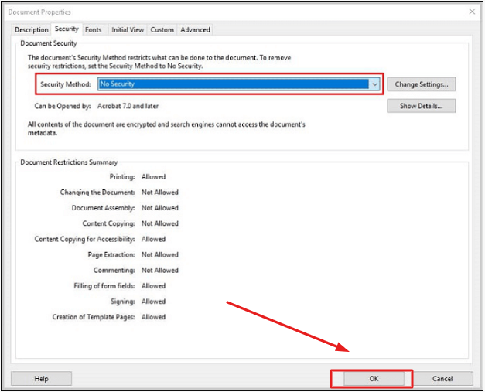Close the Document Properties window
Screen dimensions: 485x392
click(472, 12)
